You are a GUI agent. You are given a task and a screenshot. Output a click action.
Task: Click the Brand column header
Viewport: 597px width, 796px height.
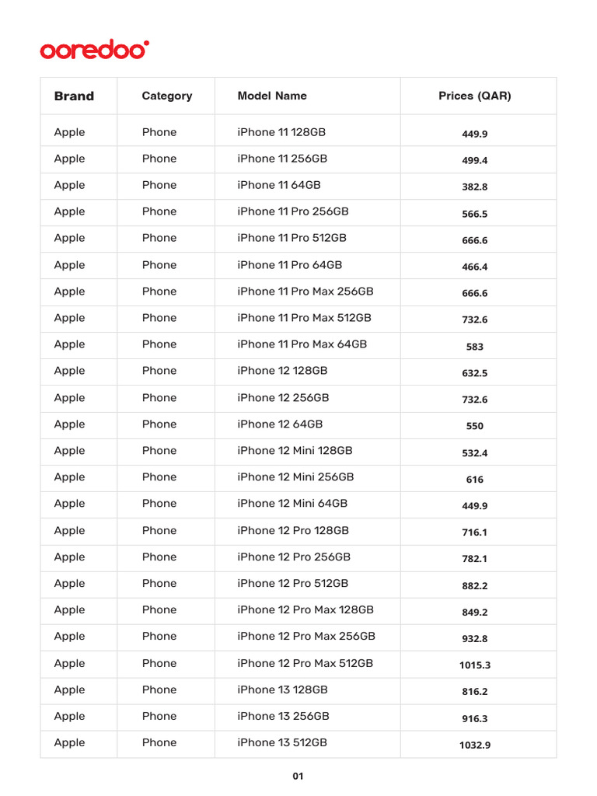tap(74, 96)
